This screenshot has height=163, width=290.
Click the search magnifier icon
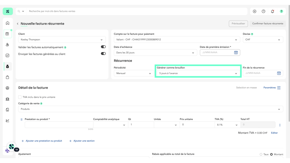click(19, 11)
